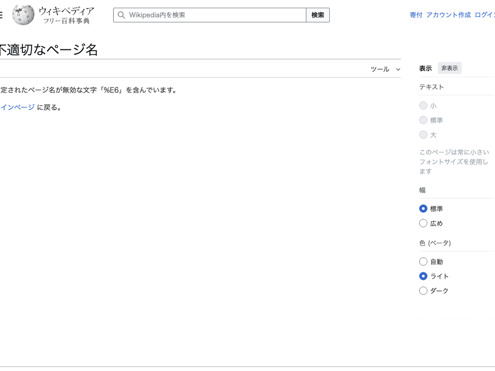The width and height of the screenshot is (495, 371).
Task: Click the ログイン link
Action: pyautogui.click(x=485, y=15)
